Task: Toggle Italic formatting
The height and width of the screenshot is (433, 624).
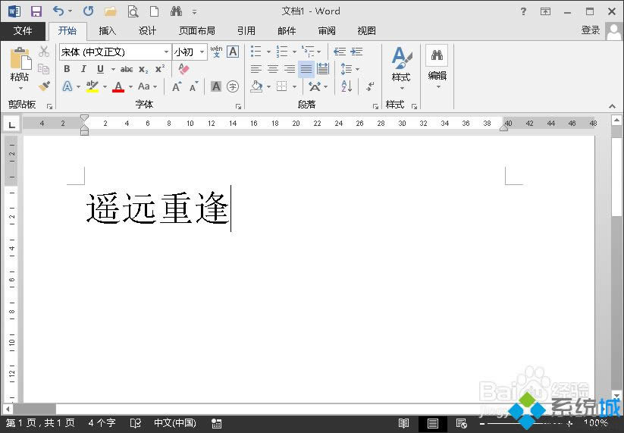Action: click(x=83, y=69)
